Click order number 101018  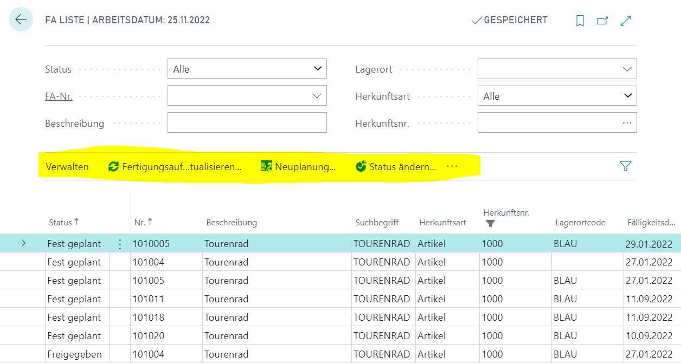[149, 317]
